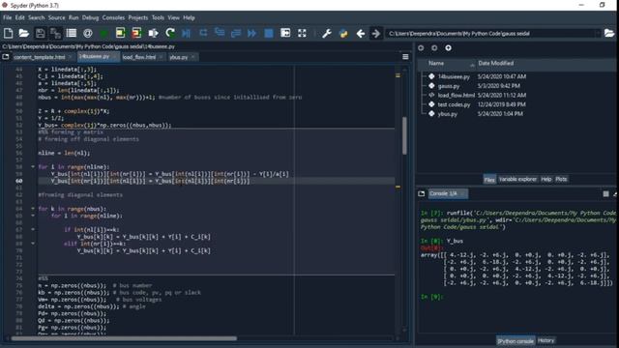Click the editor vertical scrollbar
619x348 pixels.
point(404,135)
